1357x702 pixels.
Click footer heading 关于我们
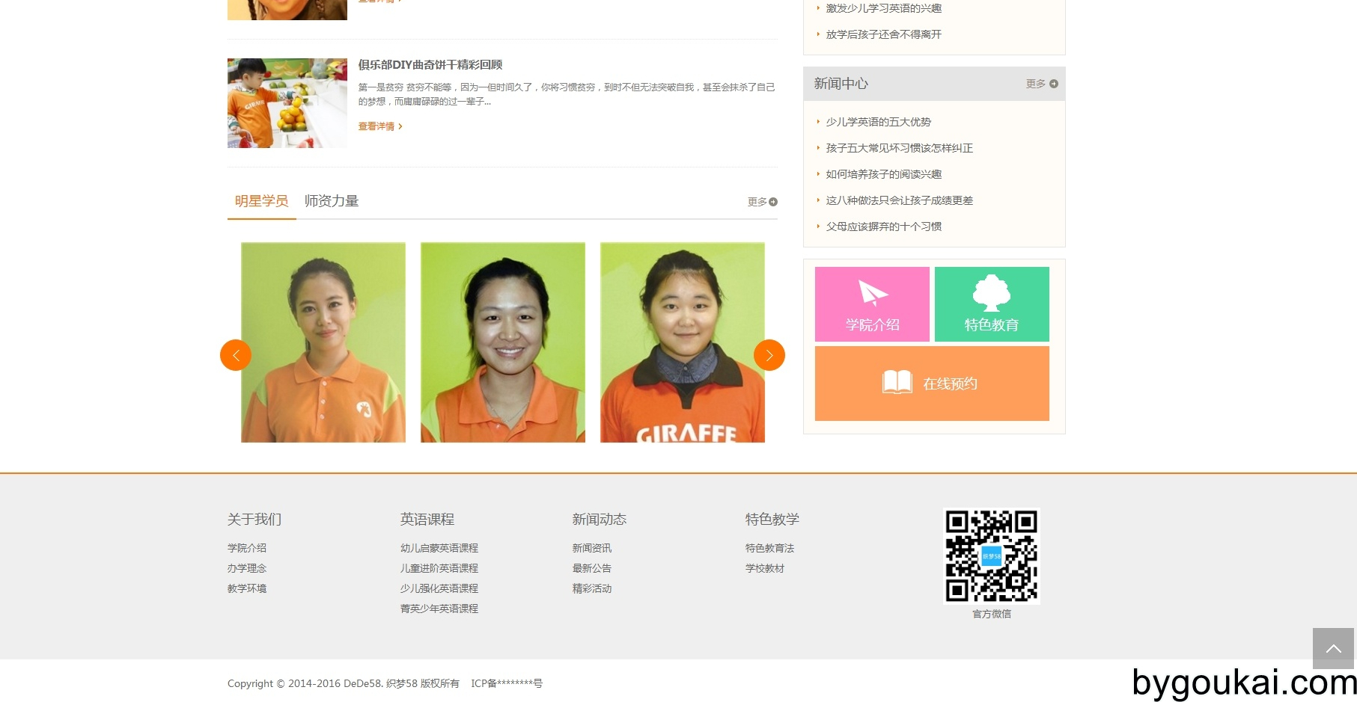(254, 519)
